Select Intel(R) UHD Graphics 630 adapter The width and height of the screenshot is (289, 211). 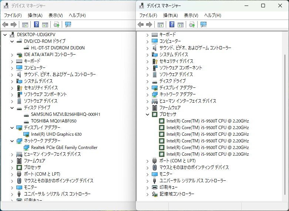pos(56,134)
